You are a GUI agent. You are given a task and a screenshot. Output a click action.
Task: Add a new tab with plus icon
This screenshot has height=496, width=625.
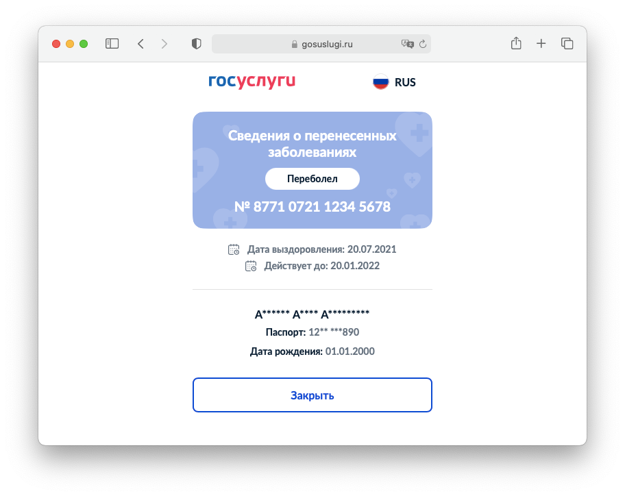(541, 43)
